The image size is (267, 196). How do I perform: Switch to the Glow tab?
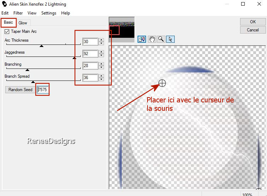(23, 23)
